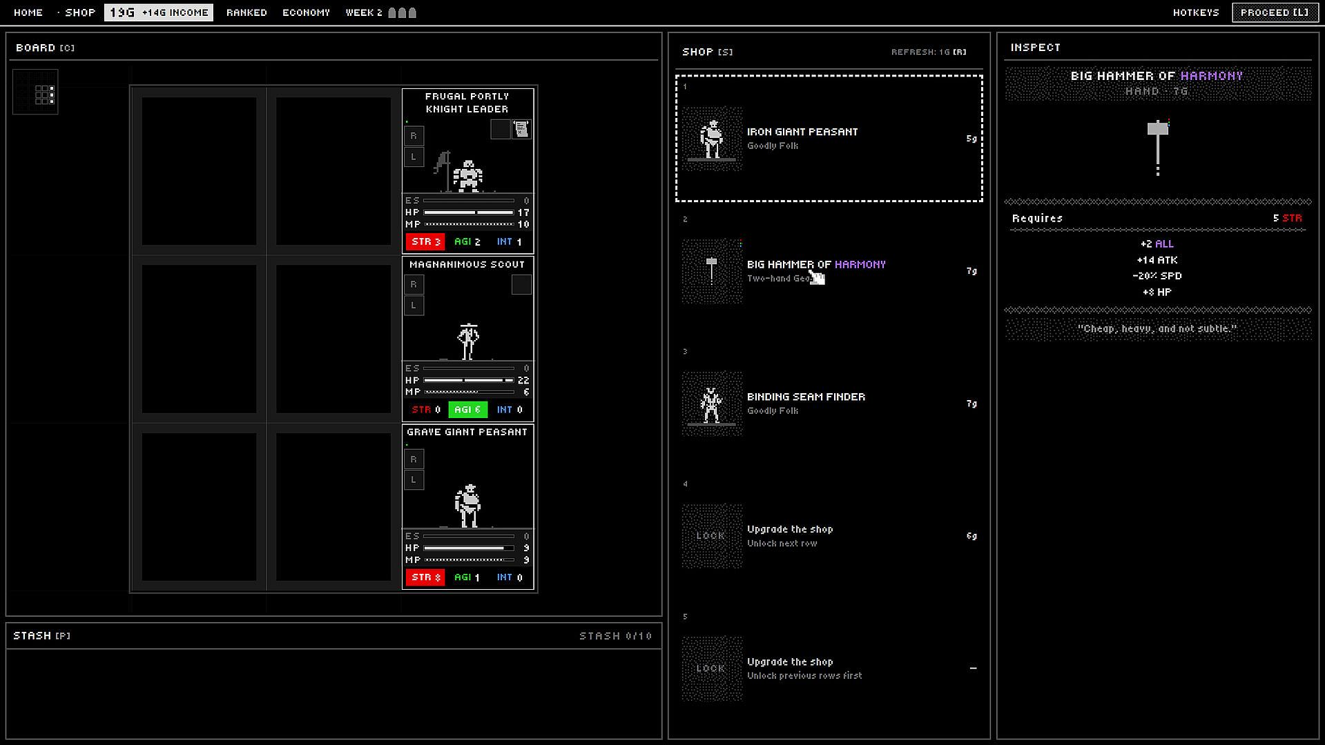Select Big Hammer of Harmony shop icon

tap(712, 271)
